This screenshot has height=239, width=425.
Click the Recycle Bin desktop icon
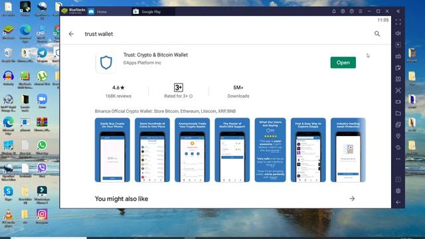[9, 55]
